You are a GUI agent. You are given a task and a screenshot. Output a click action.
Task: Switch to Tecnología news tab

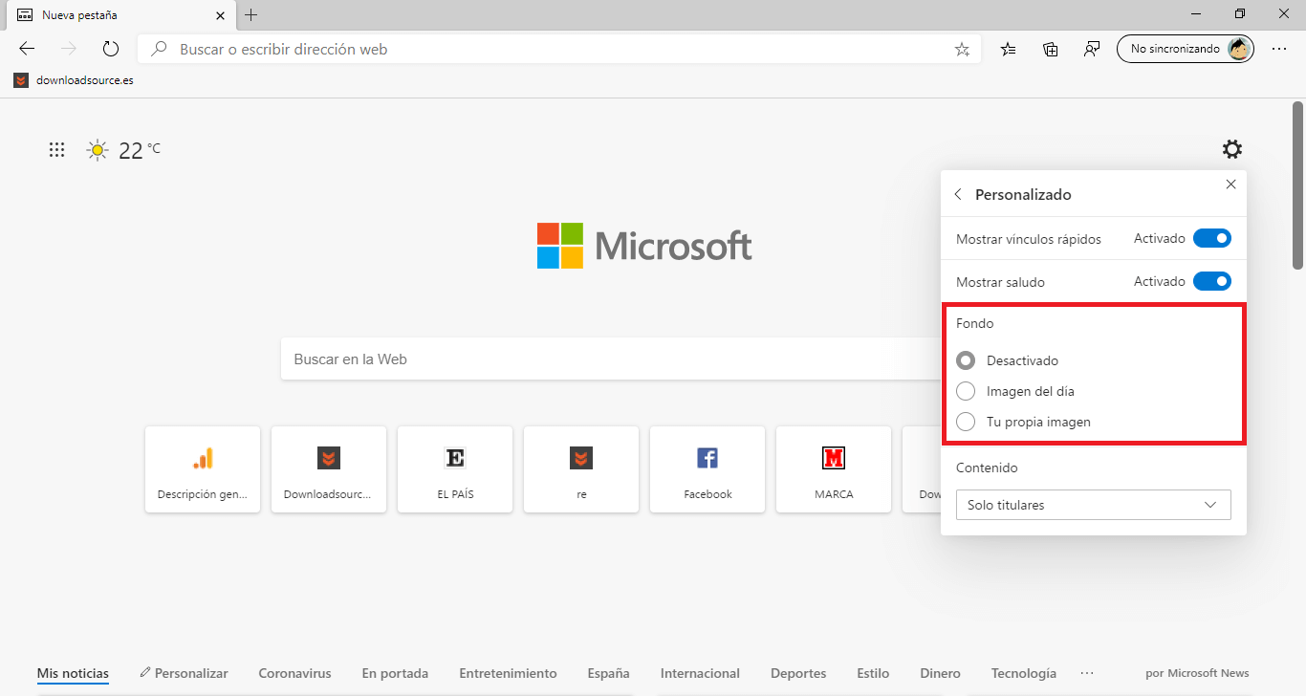click(x=1024, y=673)
